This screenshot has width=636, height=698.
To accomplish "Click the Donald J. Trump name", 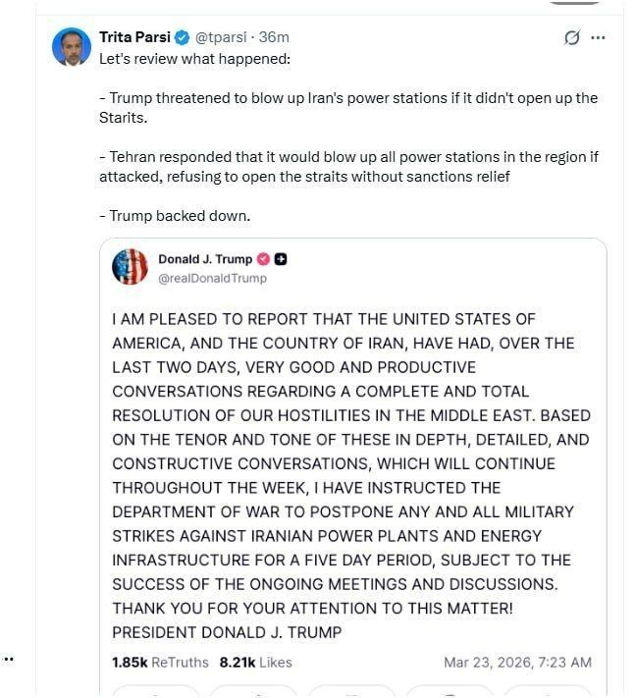I will (x=204, y=259).
